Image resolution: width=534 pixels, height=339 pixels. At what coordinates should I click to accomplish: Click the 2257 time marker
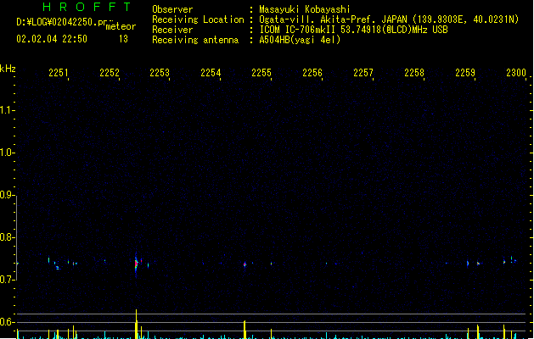coord(363,73)
